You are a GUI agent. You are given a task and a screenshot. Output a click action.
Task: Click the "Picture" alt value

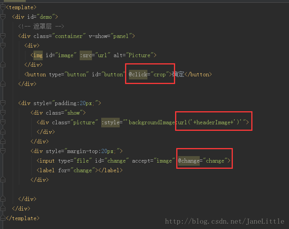[139, 55]
